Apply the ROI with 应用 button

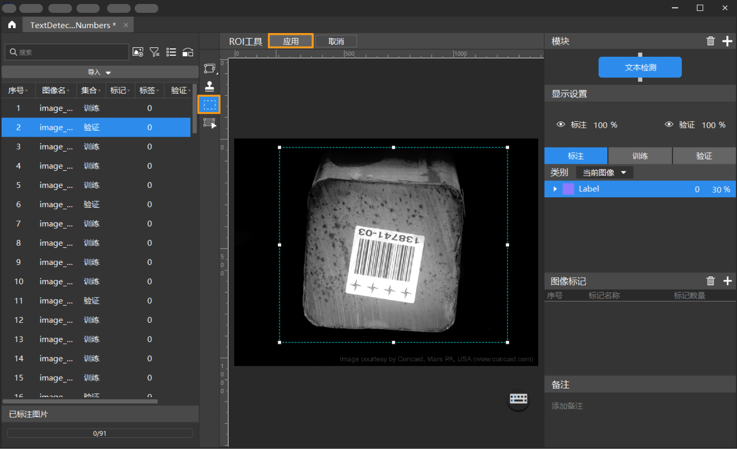tap(291, 41)
